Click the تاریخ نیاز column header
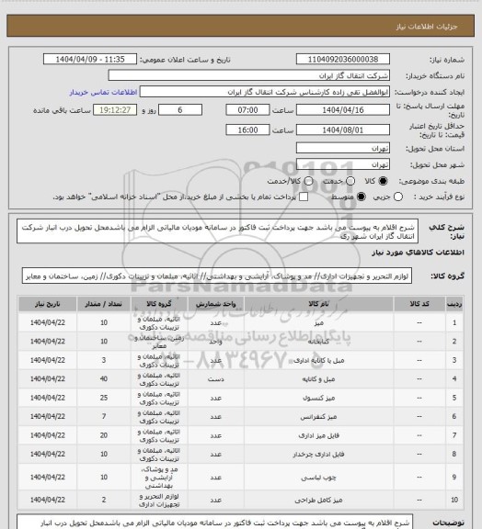 tap(47, 304)
